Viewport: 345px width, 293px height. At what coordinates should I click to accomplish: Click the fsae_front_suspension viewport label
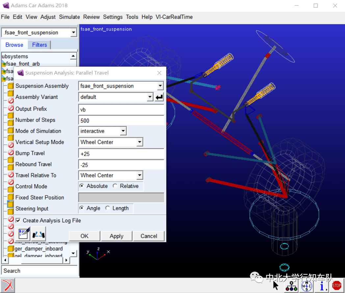(106, 29)
